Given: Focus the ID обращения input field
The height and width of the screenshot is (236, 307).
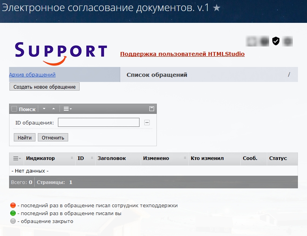Looking at the screenshot, I should click(99, 123).
